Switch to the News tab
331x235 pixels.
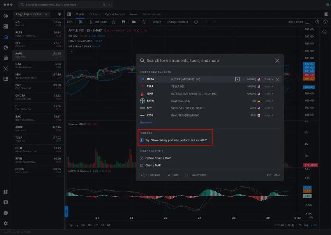point(134,14)
